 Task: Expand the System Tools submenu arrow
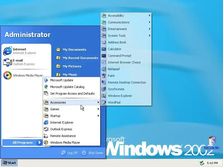click(150, 36)
